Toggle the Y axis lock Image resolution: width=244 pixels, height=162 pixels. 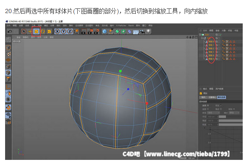(64, 31)
